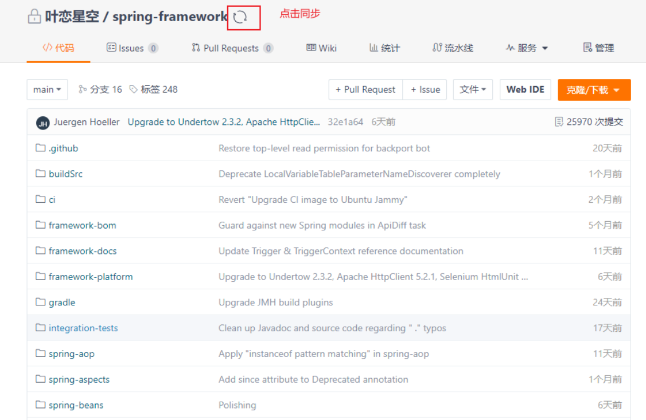Open commit 'Apply instanceof pattern matching in spring-aop'
The width and height of the screenshot is (646, 420).
(x=324, y=354)
